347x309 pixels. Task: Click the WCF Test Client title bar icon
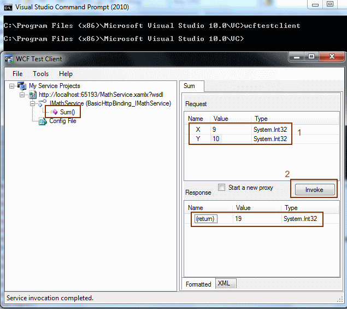[9, 59]
